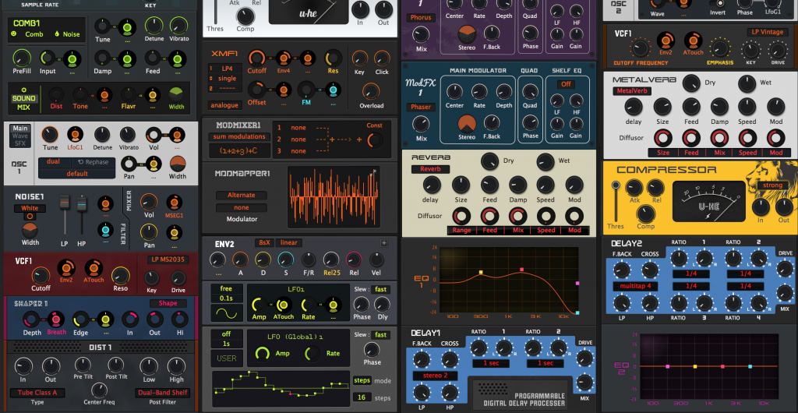Click the ModMixer Const knob
The height and width of the screenshot is (413, 798).
click(x=376, y=140)
